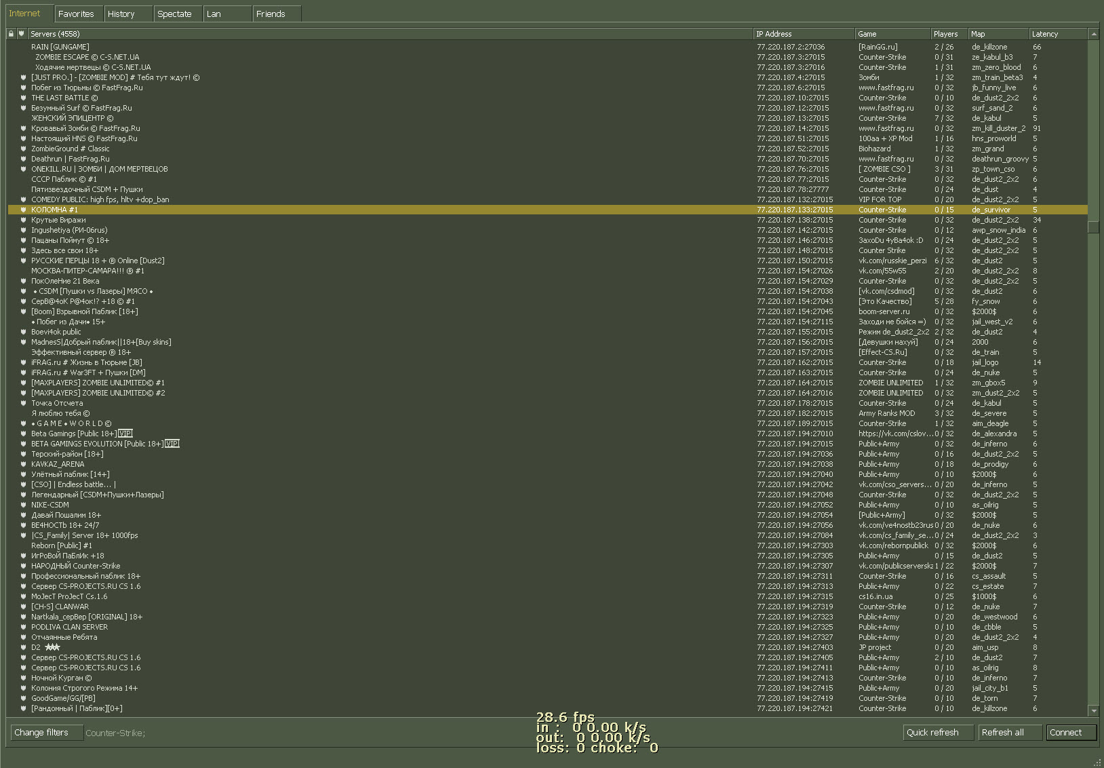1104x768 pixels.
Task: Click shield icon beside Deathrun | FastFrag.Ru
Action: tap(23, 159)
